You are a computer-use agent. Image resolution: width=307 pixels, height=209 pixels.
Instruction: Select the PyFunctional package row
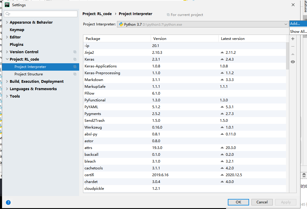pos(185,100)
